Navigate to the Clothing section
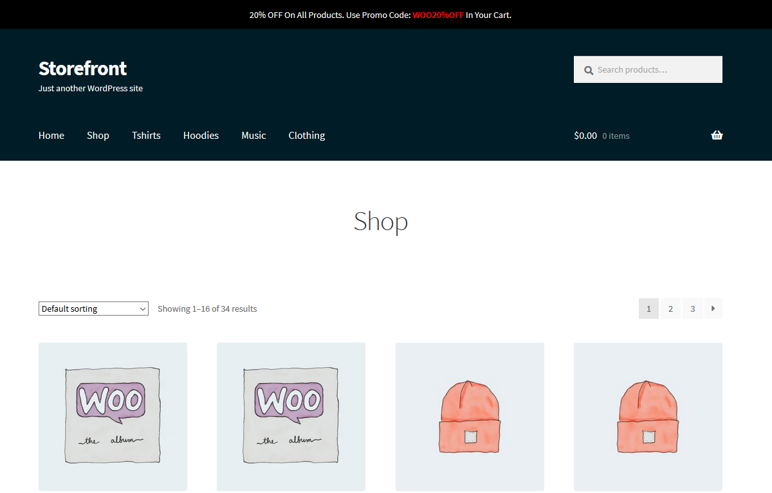The height and width of the screenshot is (493, 772). point(306,135)
